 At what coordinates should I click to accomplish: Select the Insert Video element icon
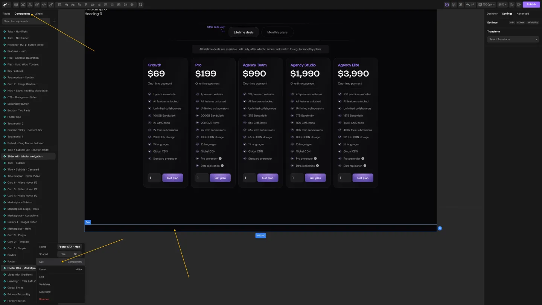coord(93,5)
